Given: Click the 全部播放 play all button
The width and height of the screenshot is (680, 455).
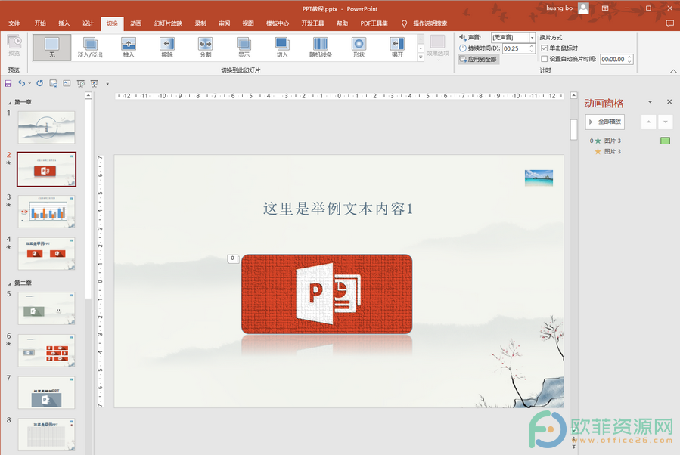Looking at the screenshot, I should click(x=604, y=122).
